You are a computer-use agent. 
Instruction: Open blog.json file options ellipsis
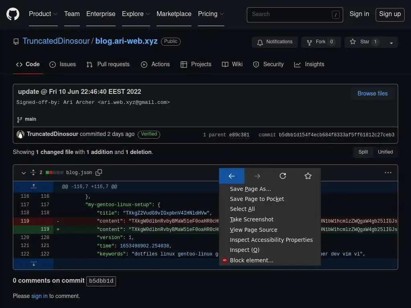388,172
